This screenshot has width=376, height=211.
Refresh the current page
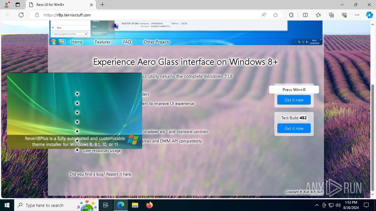click(x=21, y=15)
